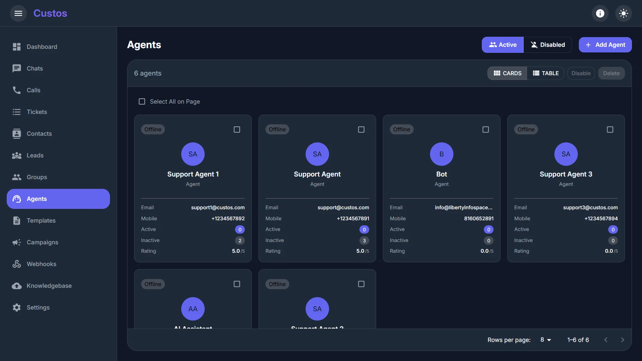Image resolution: width=642 pixels, height=361 pixels.
Task: Select the Bot agent card checkbox
Action: point(486,130)
